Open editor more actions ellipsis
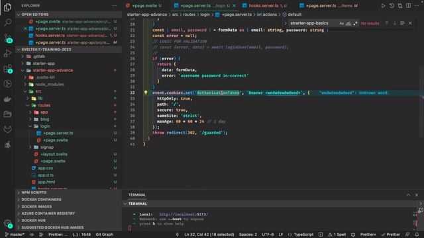Image resolution: width=424 pixels, height=238 pixels. (417, 6)
